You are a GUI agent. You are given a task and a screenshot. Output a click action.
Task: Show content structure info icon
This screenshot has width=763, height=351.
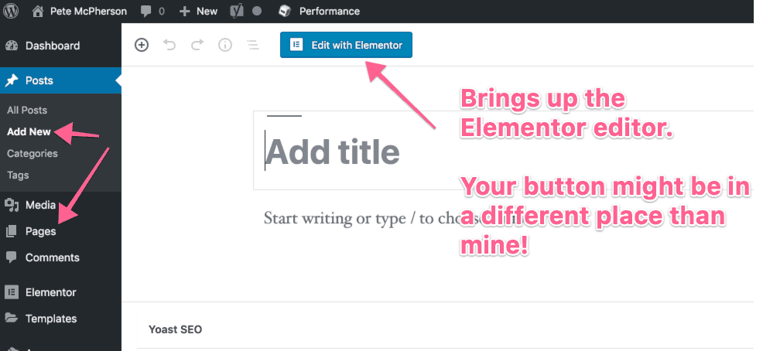[225, 45]
